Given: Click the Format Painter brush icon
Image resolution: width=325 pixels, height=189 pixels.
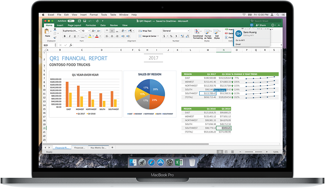Looking at the screenshot, I should coord(55,37).
